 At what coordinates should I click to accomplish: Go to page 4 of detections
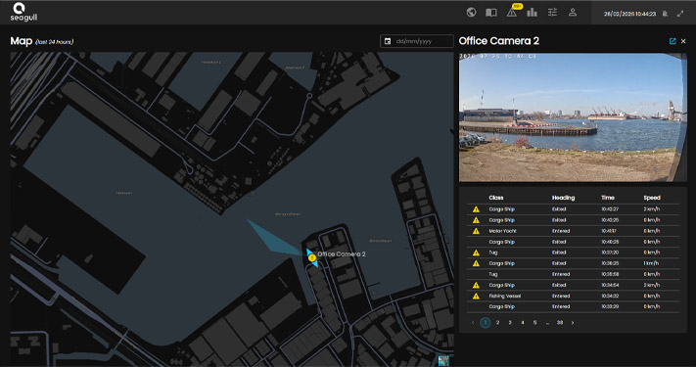pos(523,323)
